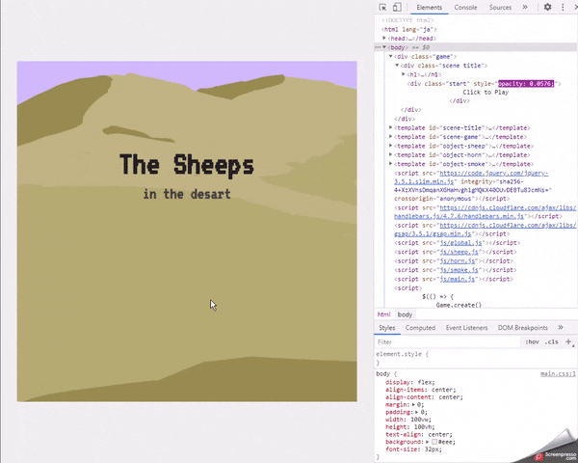Focus the styles Filter field
The height and width of the screenshot is (463, 578).
pyautogui.click(x=448, y=341)
